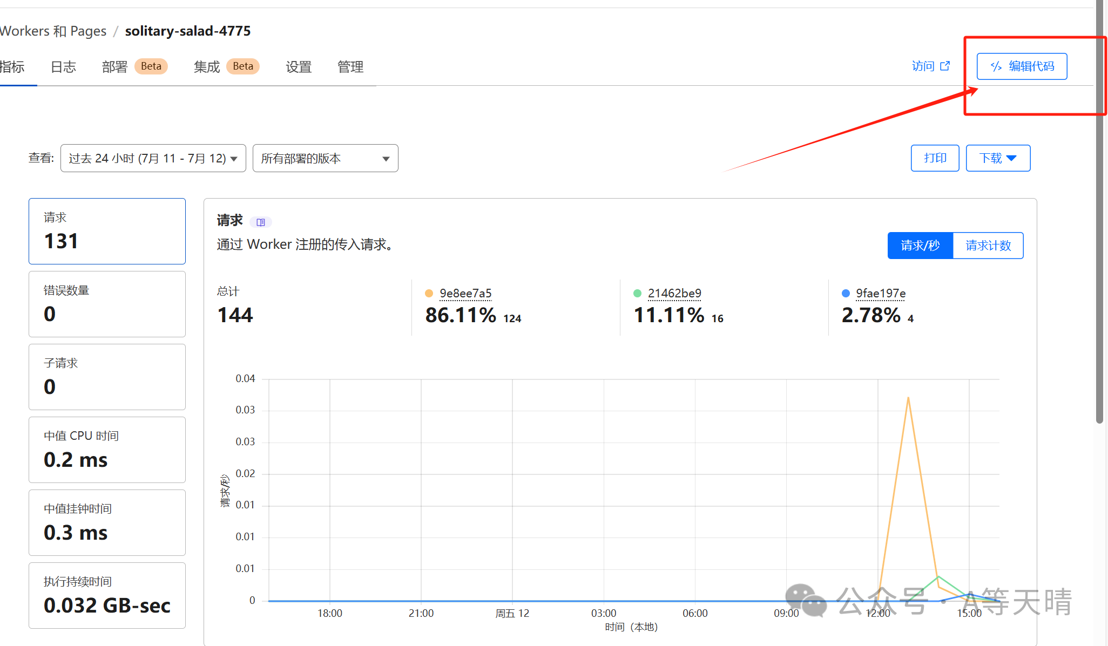Click the solitary-salad-4775 breadcrumb title
Image resolution: width=1108 pixels, height=646 pixels.
pyautogui.click(x=188, y=31)
